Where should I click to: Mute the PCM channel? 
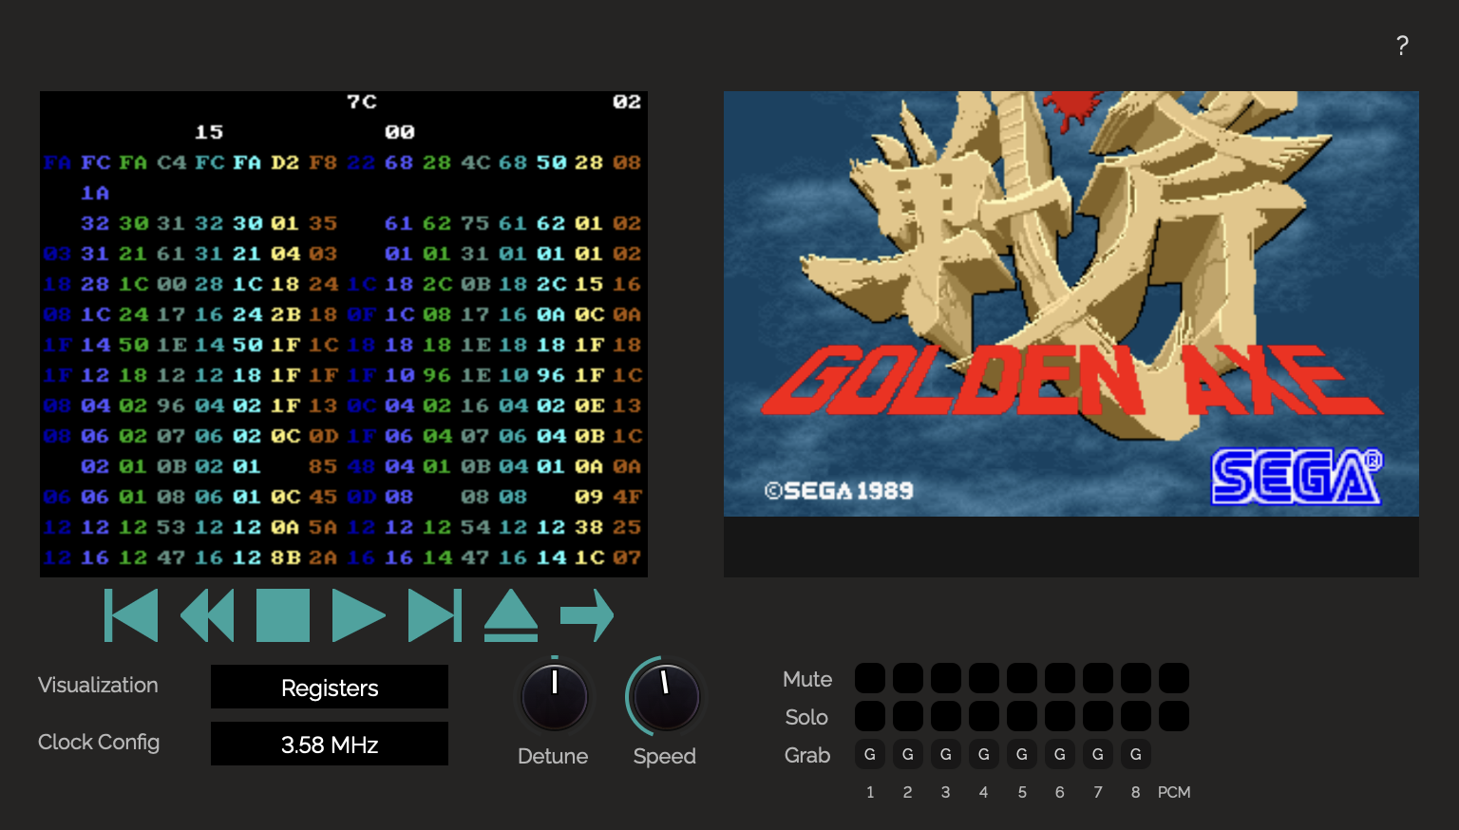pos(1174,678)
